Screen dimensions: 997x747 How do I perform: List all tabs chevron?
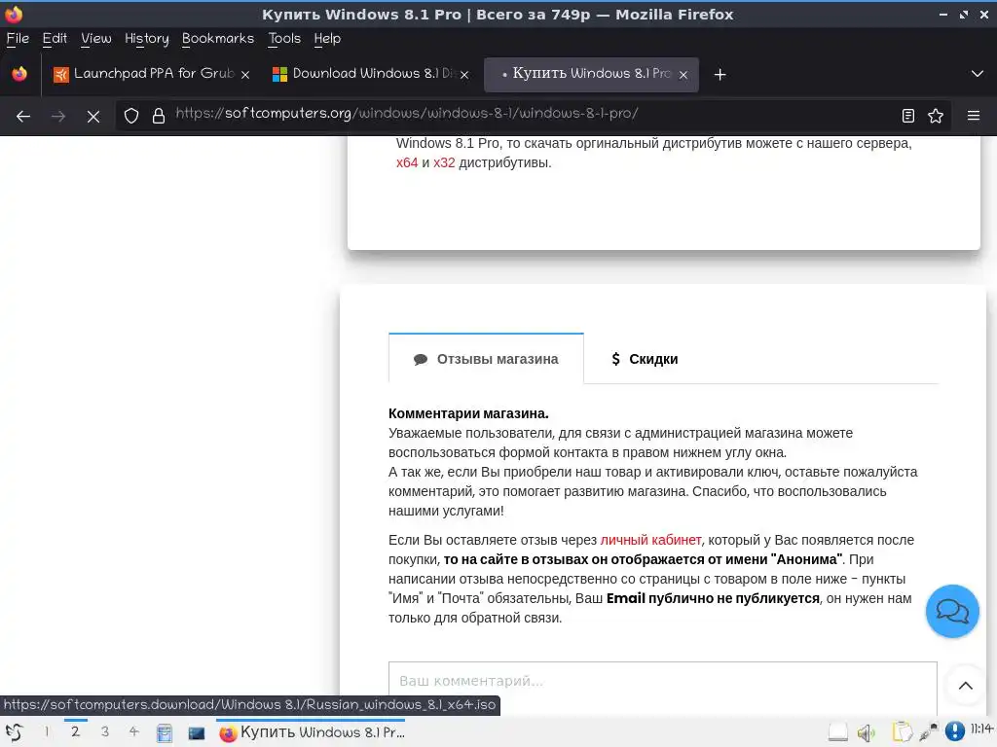[x=978, y=74]
